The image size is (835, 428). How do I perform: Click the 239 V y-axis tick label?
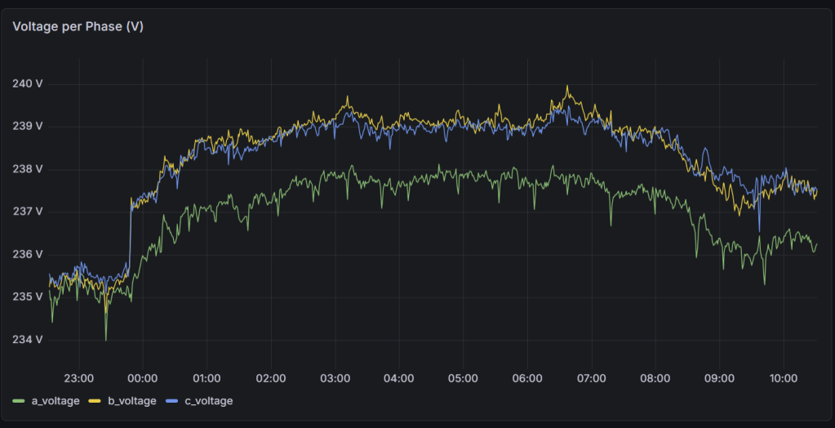click(x=28, y=126)
